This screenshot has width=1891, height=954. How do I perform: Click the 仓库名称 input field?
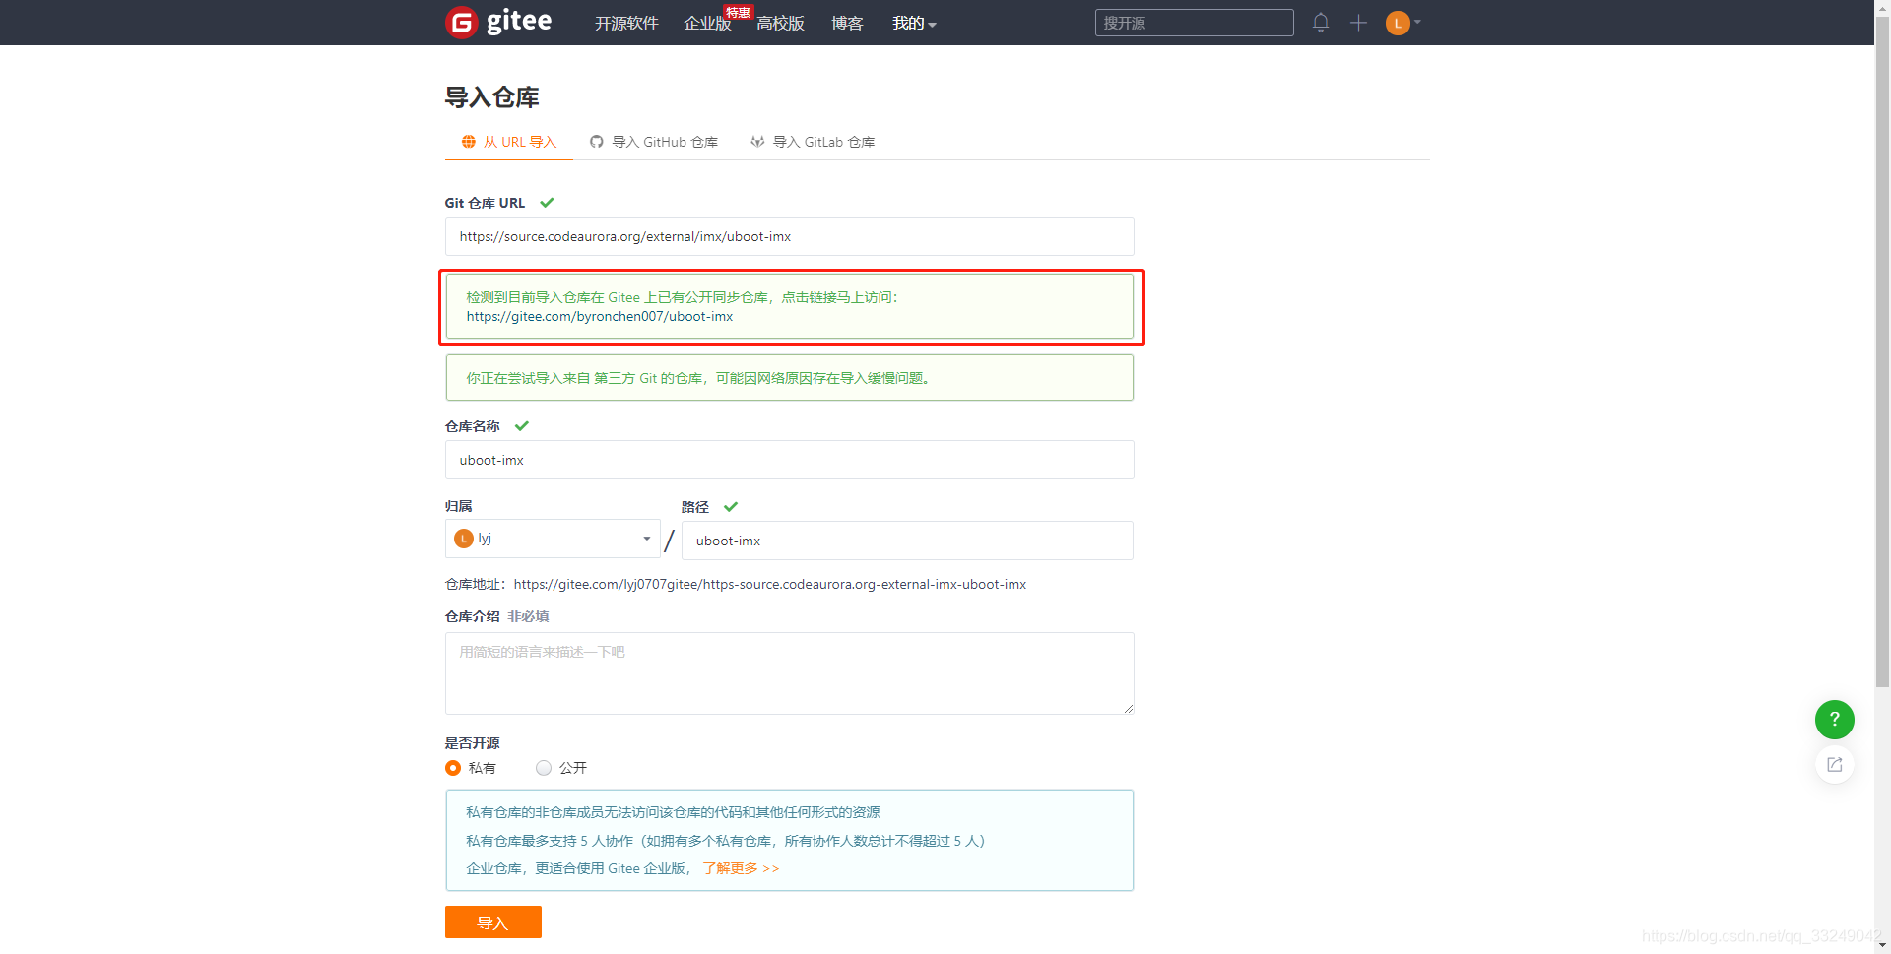pyautogui.click(x=789, y=460)
